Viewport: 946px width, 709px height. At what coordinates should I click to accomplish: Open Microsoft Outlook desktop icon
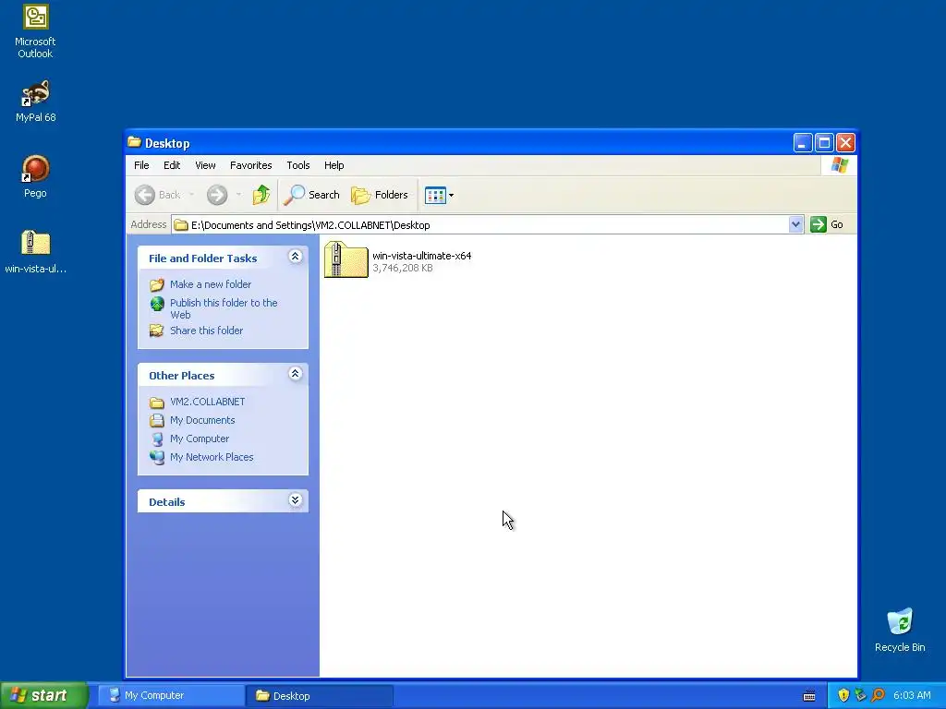click(35, 31)
